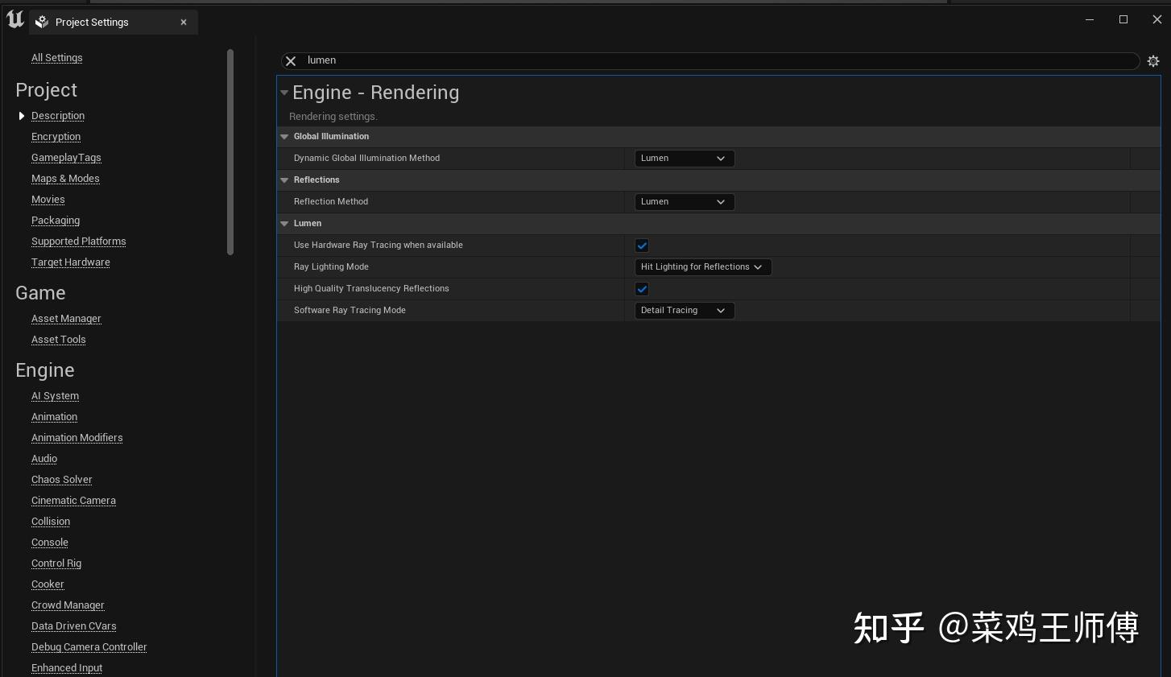Viewport: 1171px width, 677px height.
Task: Disable High Quality Translucency Reflections
Action: coord(642,288)
